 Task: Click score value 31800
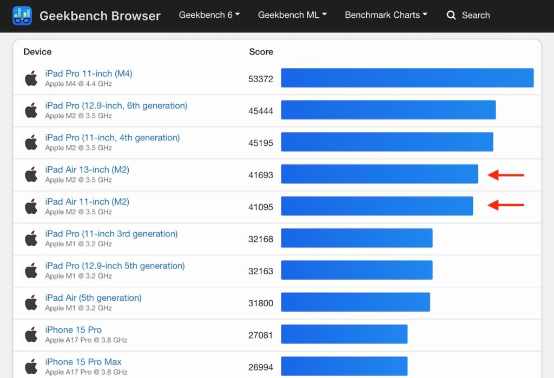(261, 303)
